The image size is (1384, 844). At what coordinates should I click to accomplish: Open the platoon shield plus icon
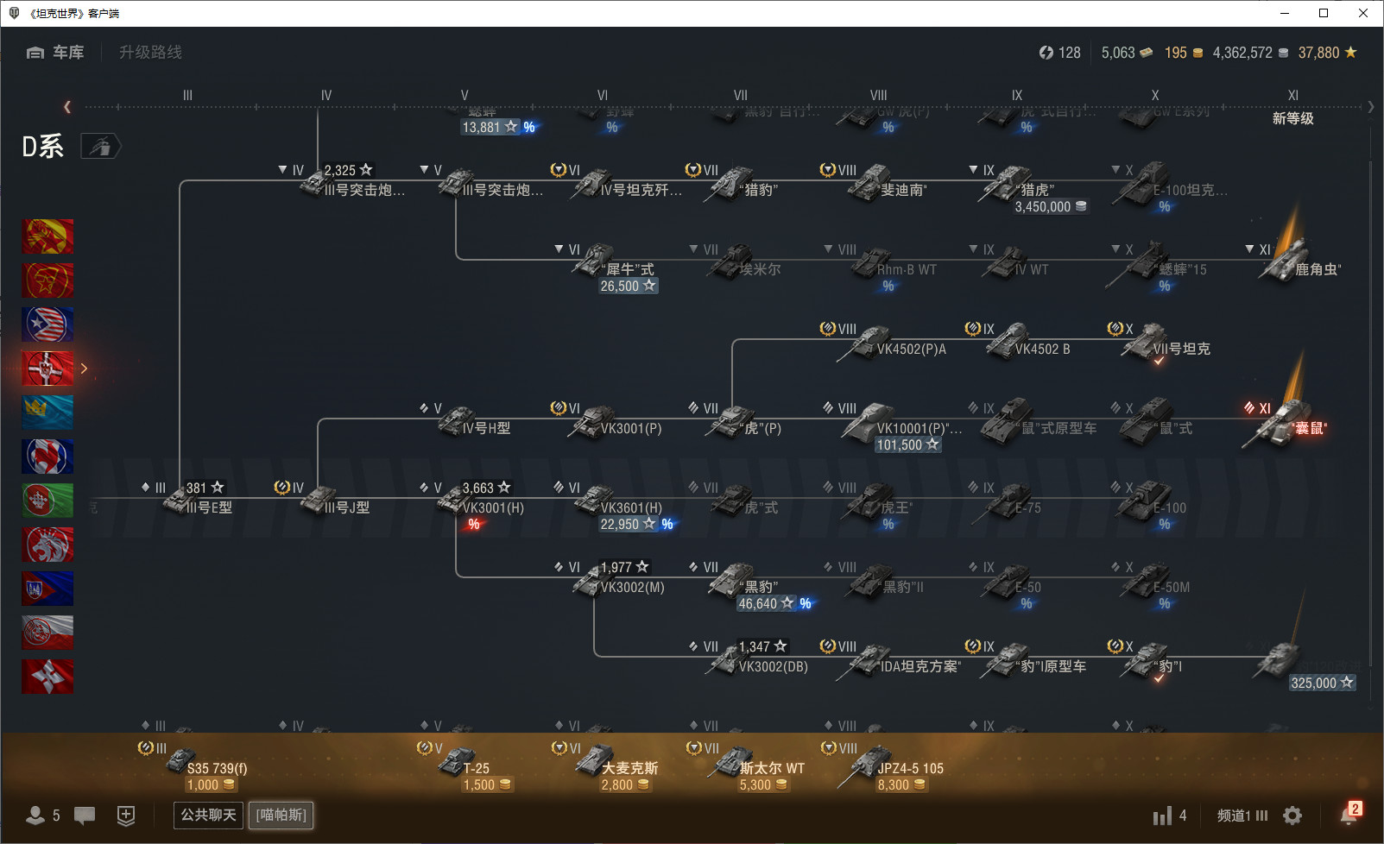pos(126,815)
